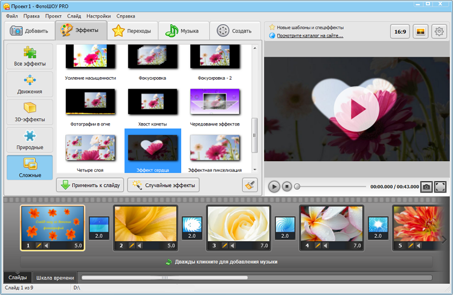Select the Все эффекты category
The height and width of the screenshot is (295, 453).
point(30,56)
